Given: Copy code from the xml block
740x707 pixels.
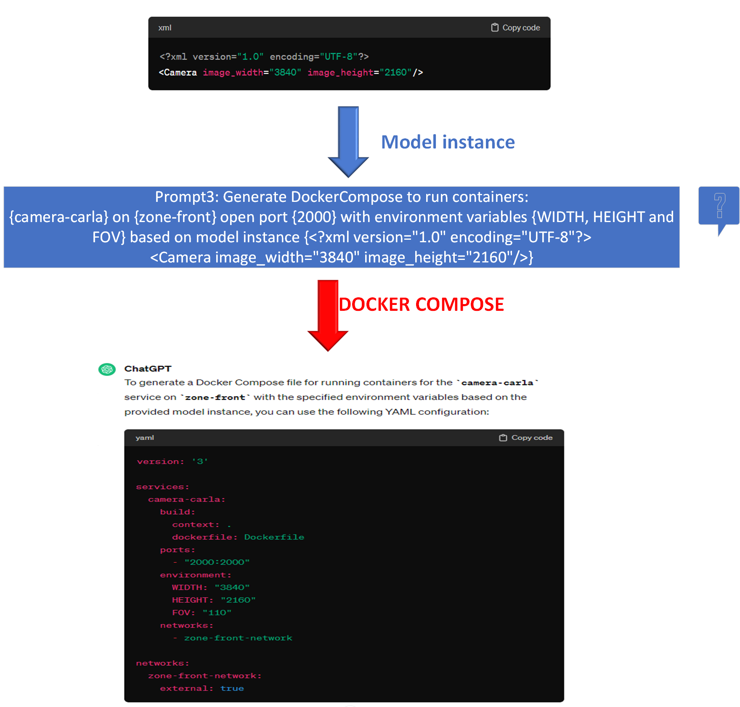Looking at the screenshot, I should [515, 28].
